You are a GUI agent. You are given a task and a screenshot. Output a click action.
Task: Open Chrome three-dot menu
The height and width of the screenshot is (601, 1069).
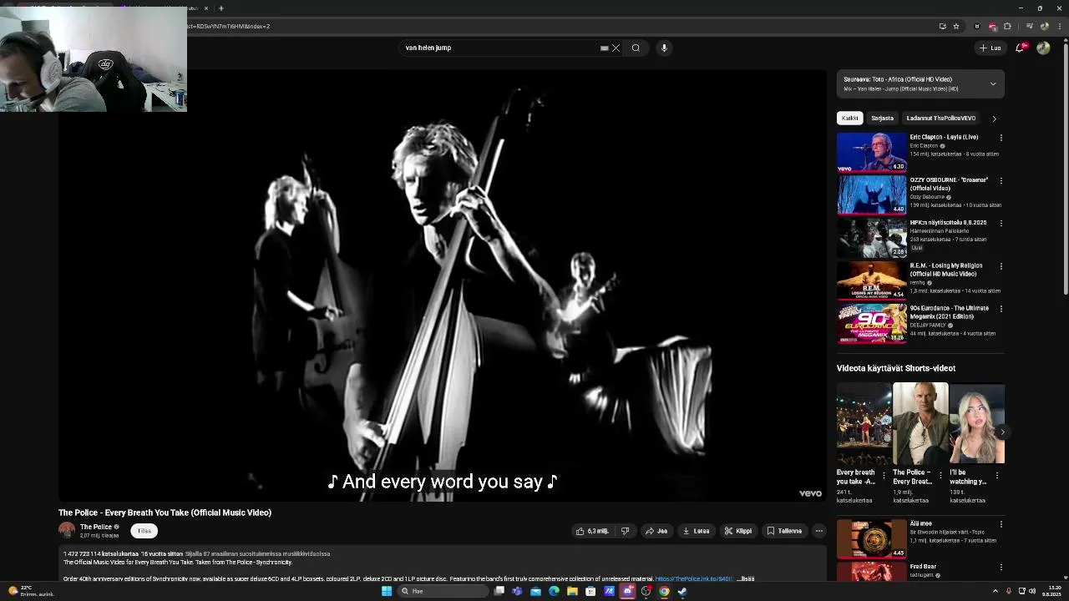tap(1060, 26)
